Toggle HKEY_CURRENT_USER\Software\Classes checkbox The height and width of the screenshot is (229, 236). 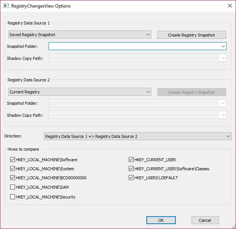pyautogui.click(x=131, y=169)
